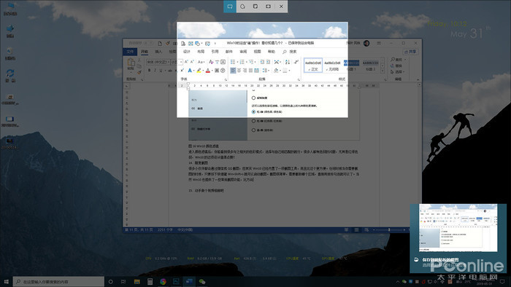Switch to the Design tab
This screenshot has width=511, height=287.
187,52
